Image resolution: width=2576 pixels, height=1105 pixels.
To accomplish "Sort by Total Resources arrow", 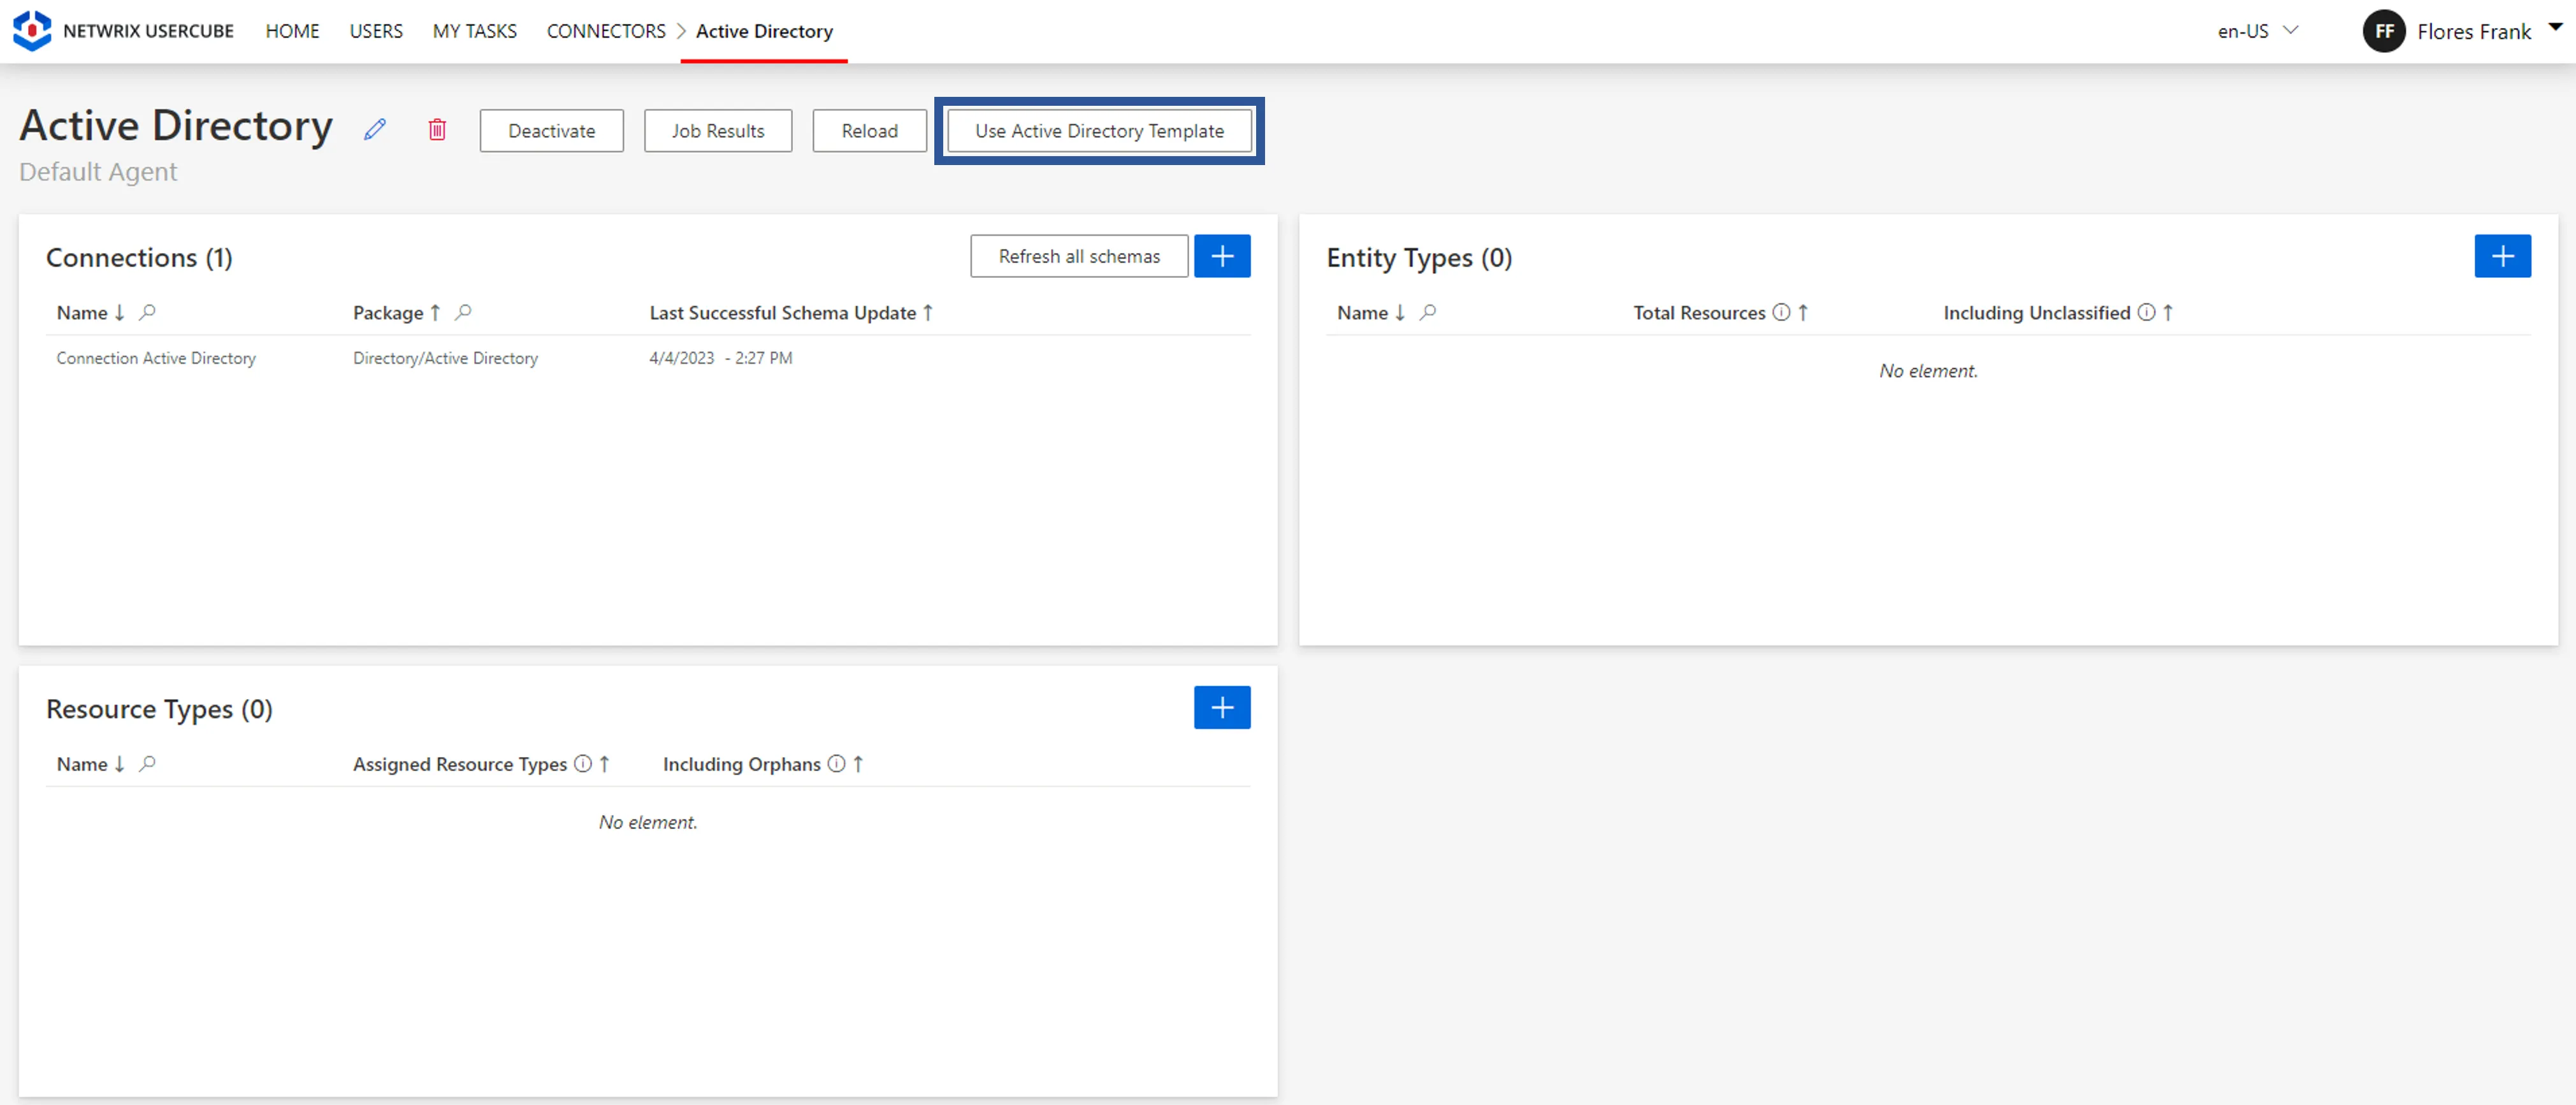I will pos(1803,313).
